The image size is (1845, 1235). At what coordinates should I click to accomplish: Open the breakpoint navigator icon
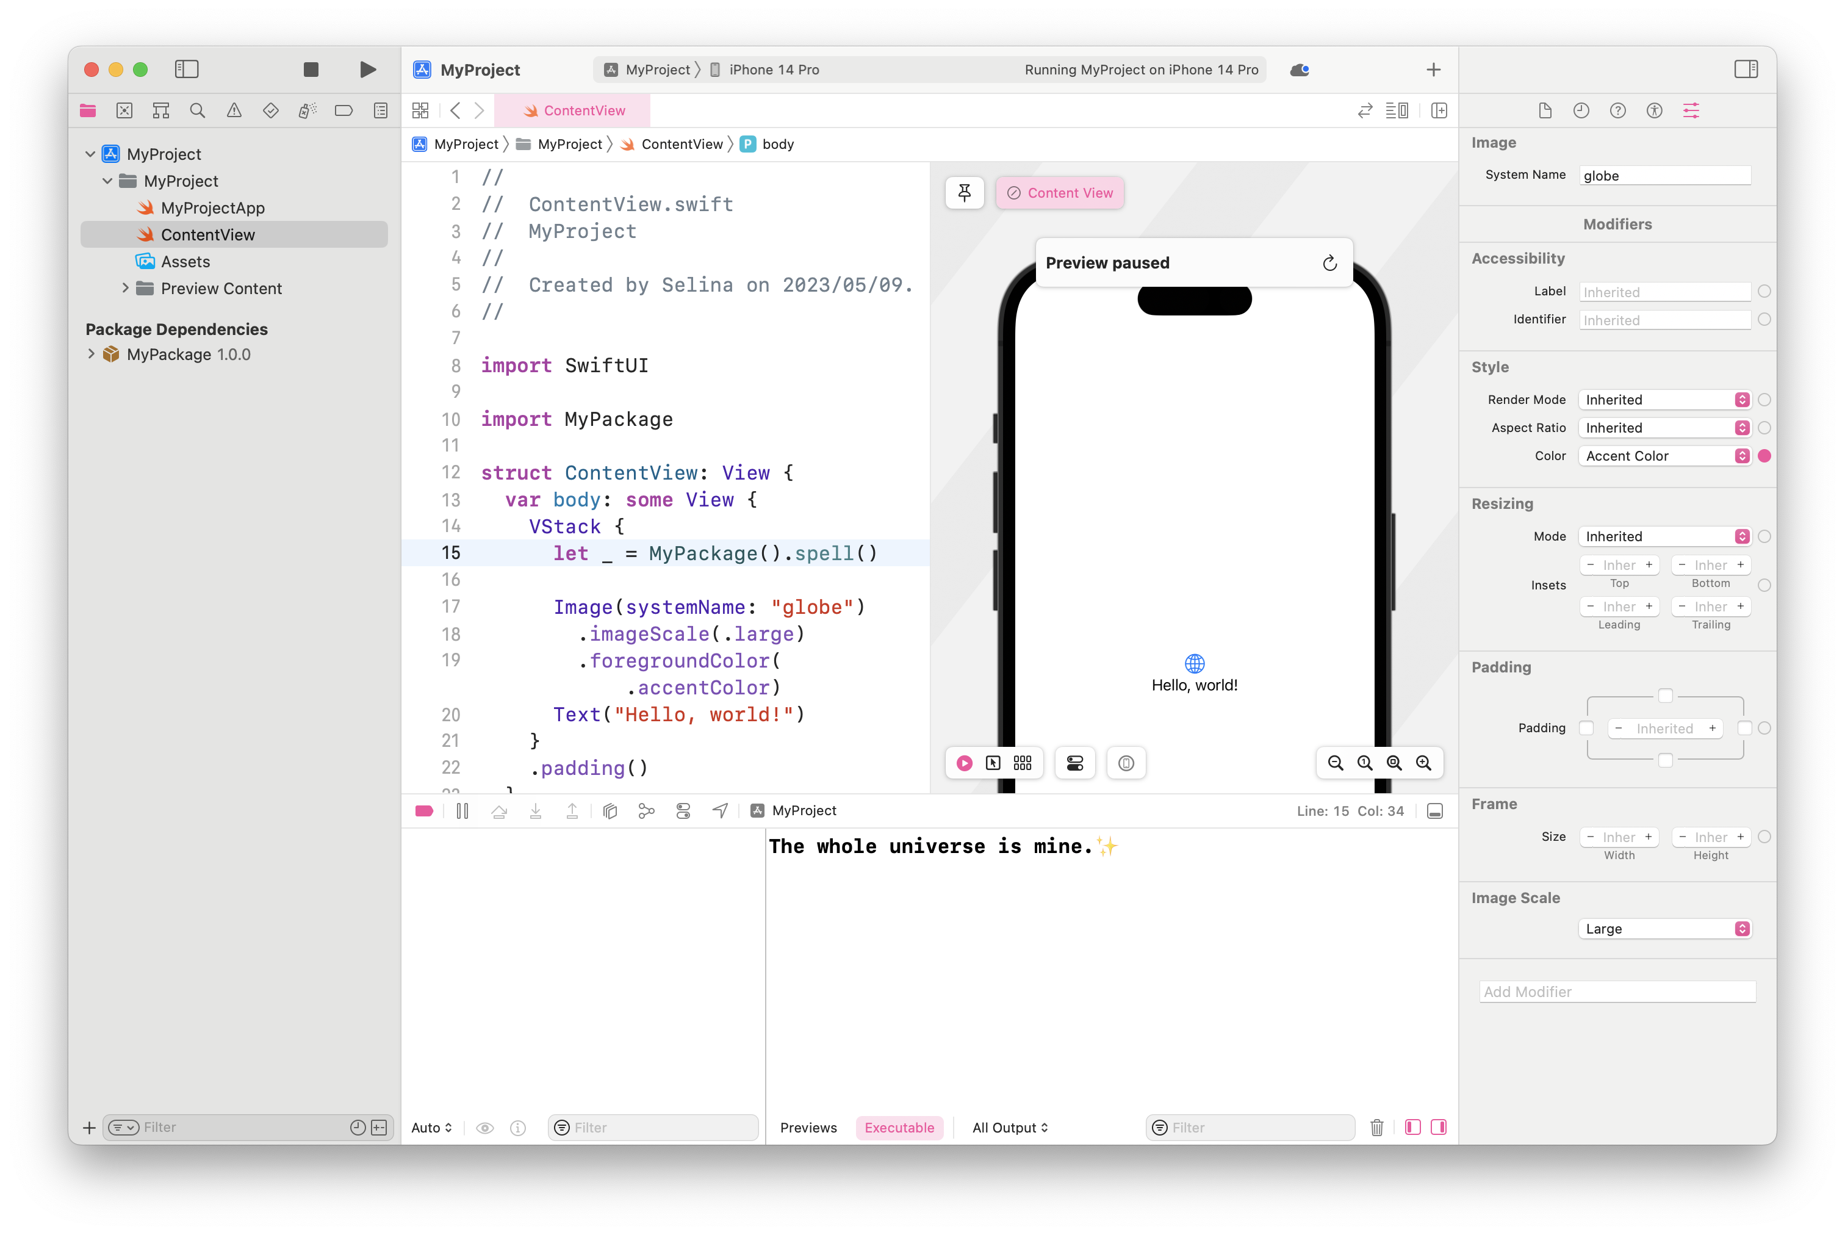[x=343, y=110]
